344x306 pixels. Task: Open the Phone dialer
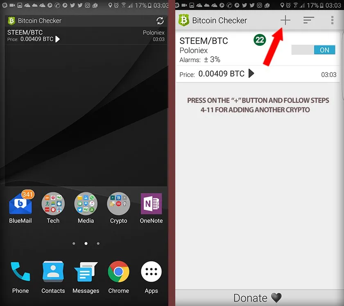[x=20, y=277]
